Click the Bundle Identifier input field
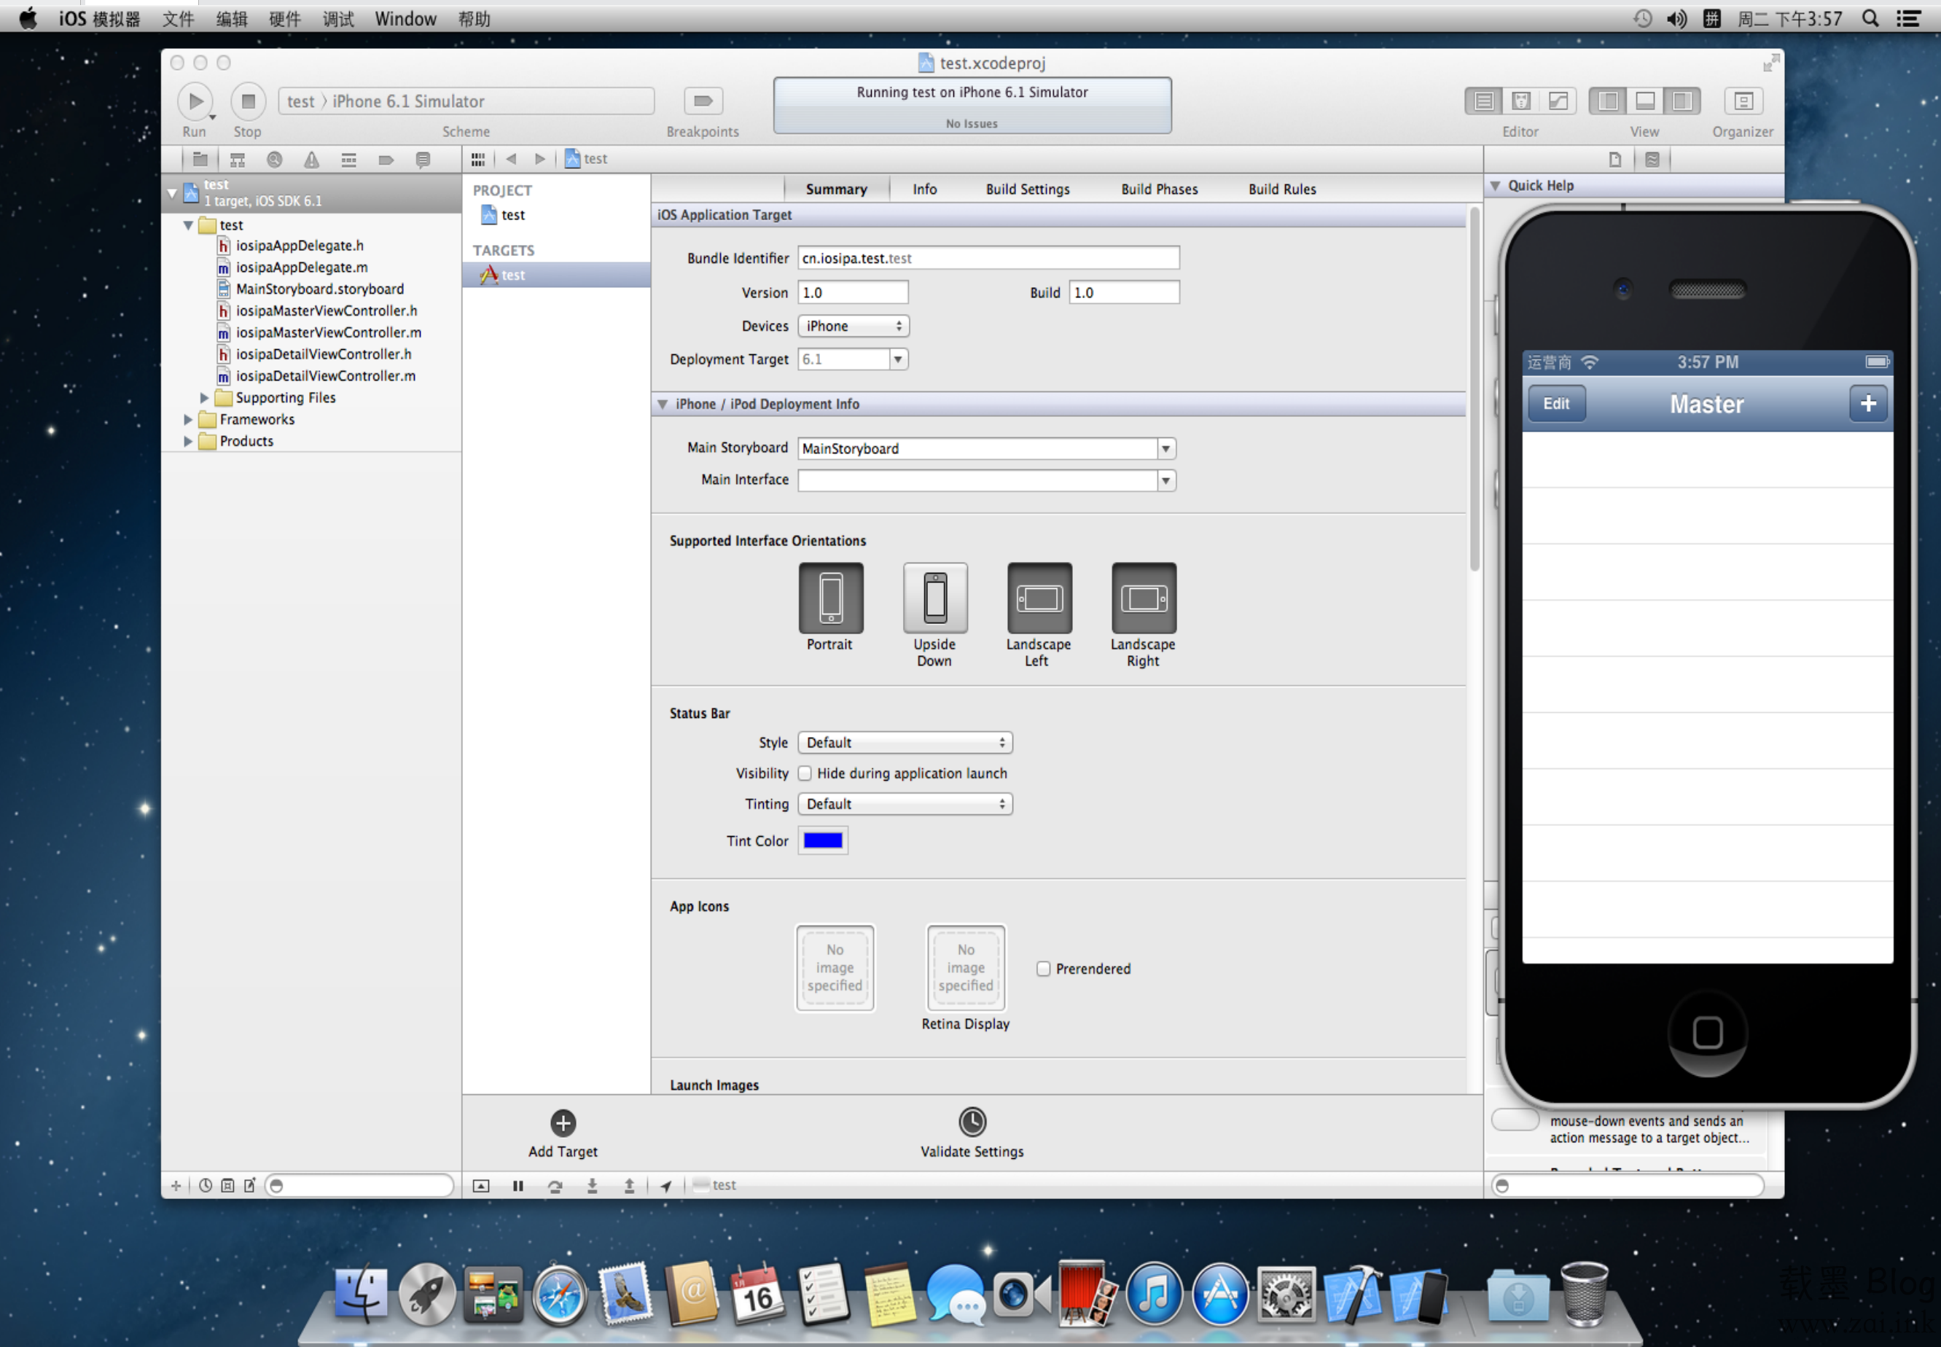Image resolution: width=1941 pixels, height=1347 pixels. coord(988,257)
